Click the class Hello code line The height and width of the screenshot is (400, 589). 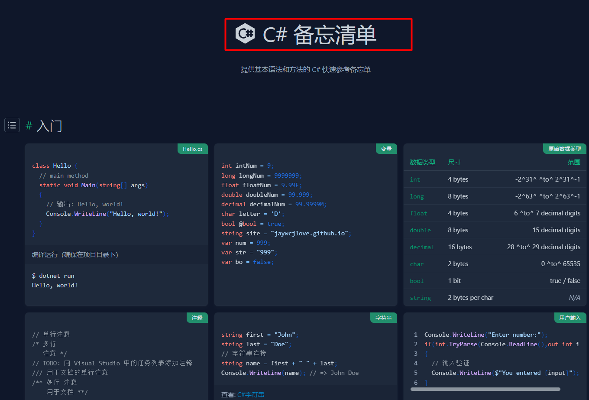(55, 166)
